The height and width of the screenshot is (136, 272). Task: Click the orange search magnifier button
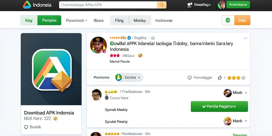pyautogui.click(x=161, y=5)
